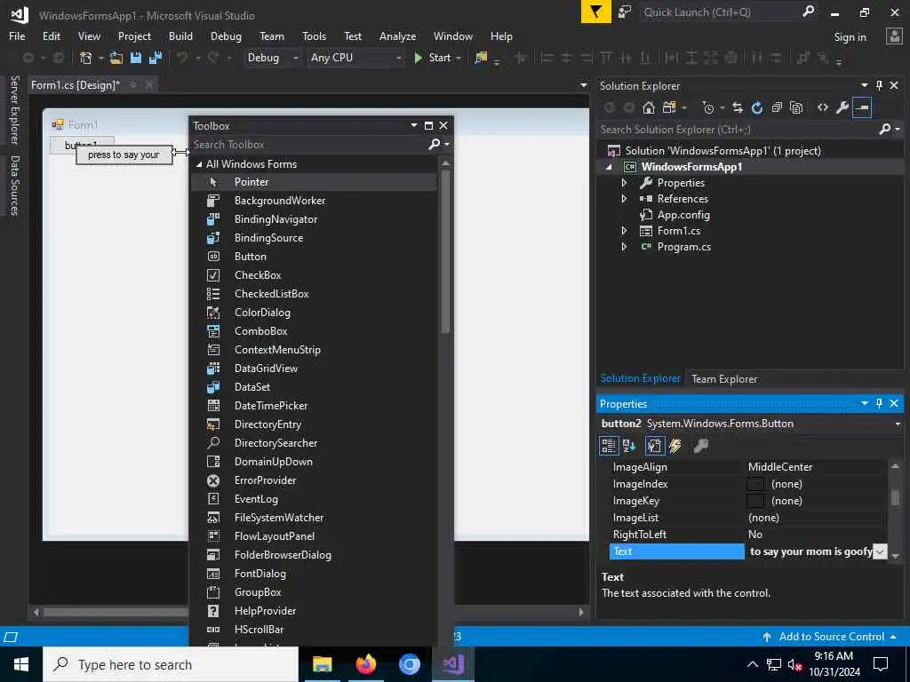Click the Open File toolbar icon
Viewport: 910px width, 682px height.
coord(116,58)
